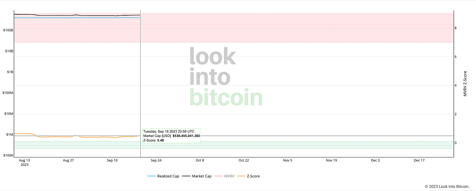The image size is (476, 191).
Task: Click the right axis value 0
Action: pos(455,143)
